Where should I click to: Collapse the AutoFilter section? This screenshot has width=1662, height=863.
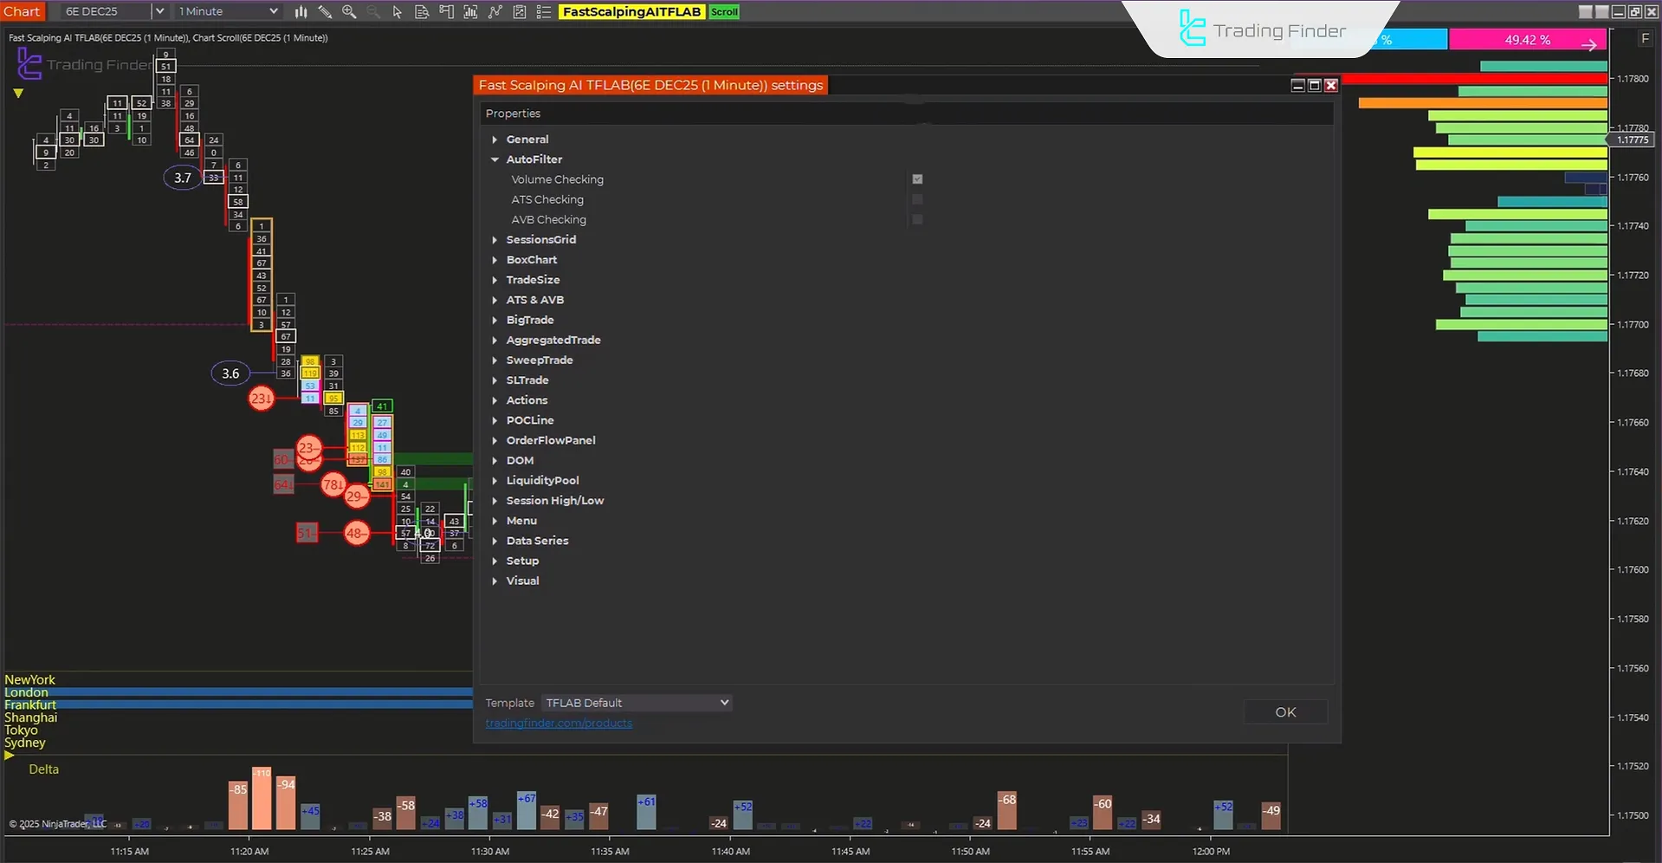coord(495,159)
